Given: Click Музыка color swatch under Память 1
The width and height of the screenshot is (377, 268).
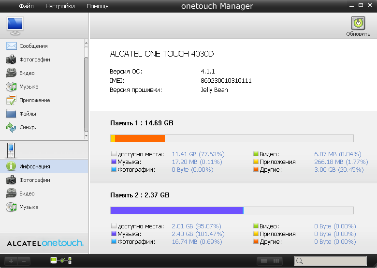Looking at the screenshot, I should click(114, 162).
